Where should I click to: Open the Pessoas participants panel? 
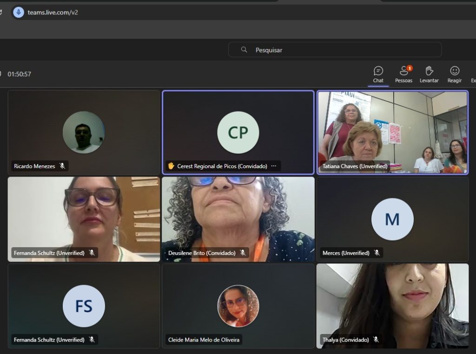pyautogui.click(x=403, y=74)
